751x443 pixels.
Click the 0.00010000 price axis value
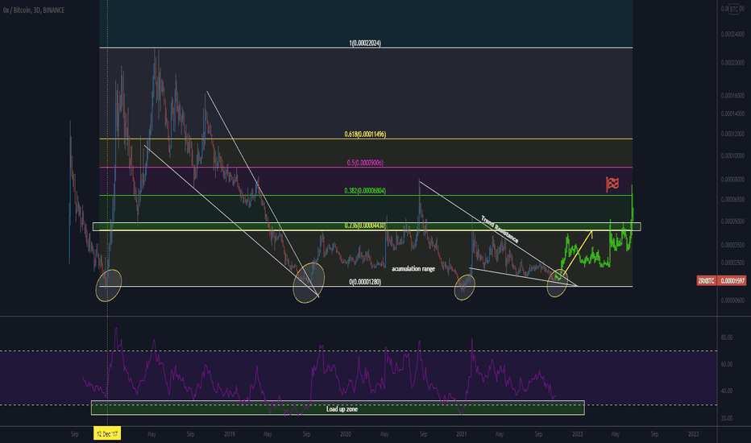click(x=732, y=156)
